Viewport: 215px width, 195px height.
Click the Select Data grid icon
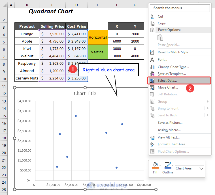point(152,81)
